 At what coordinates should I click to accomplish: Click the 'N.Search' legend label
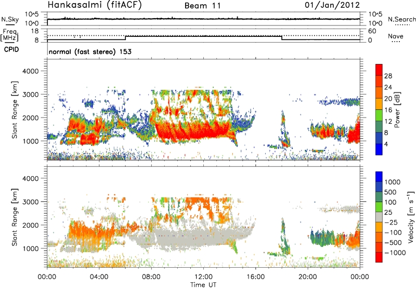401,19
